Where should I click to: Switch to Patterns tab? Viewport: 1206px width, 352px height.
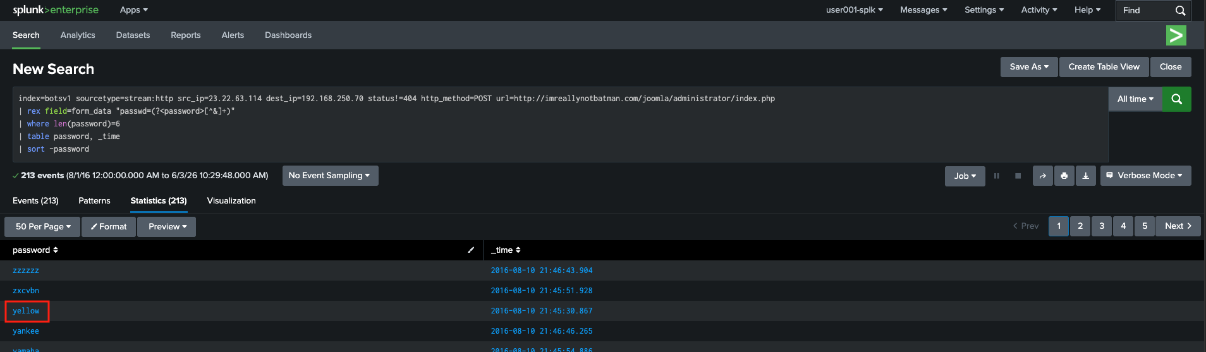tap(94, 201)
